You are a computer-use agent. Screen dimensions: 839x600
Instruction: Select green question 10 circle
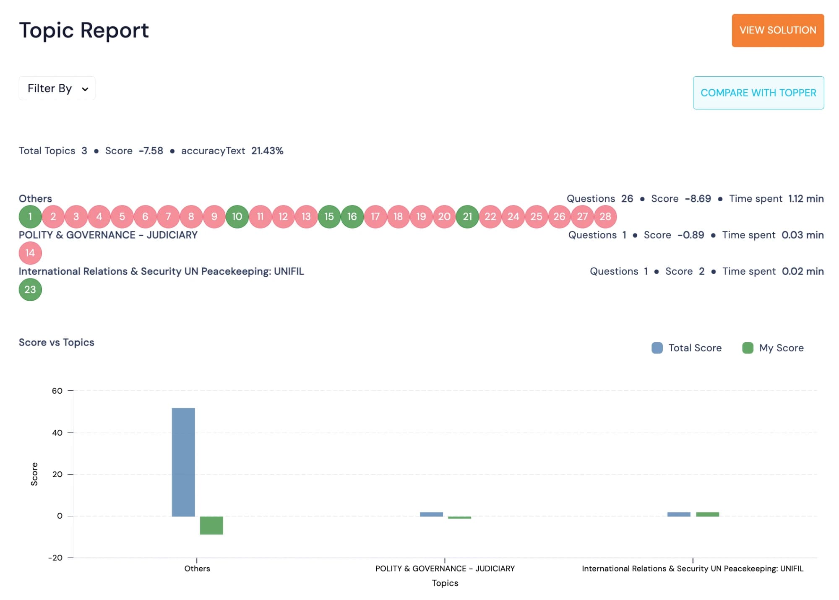point(237,216)
